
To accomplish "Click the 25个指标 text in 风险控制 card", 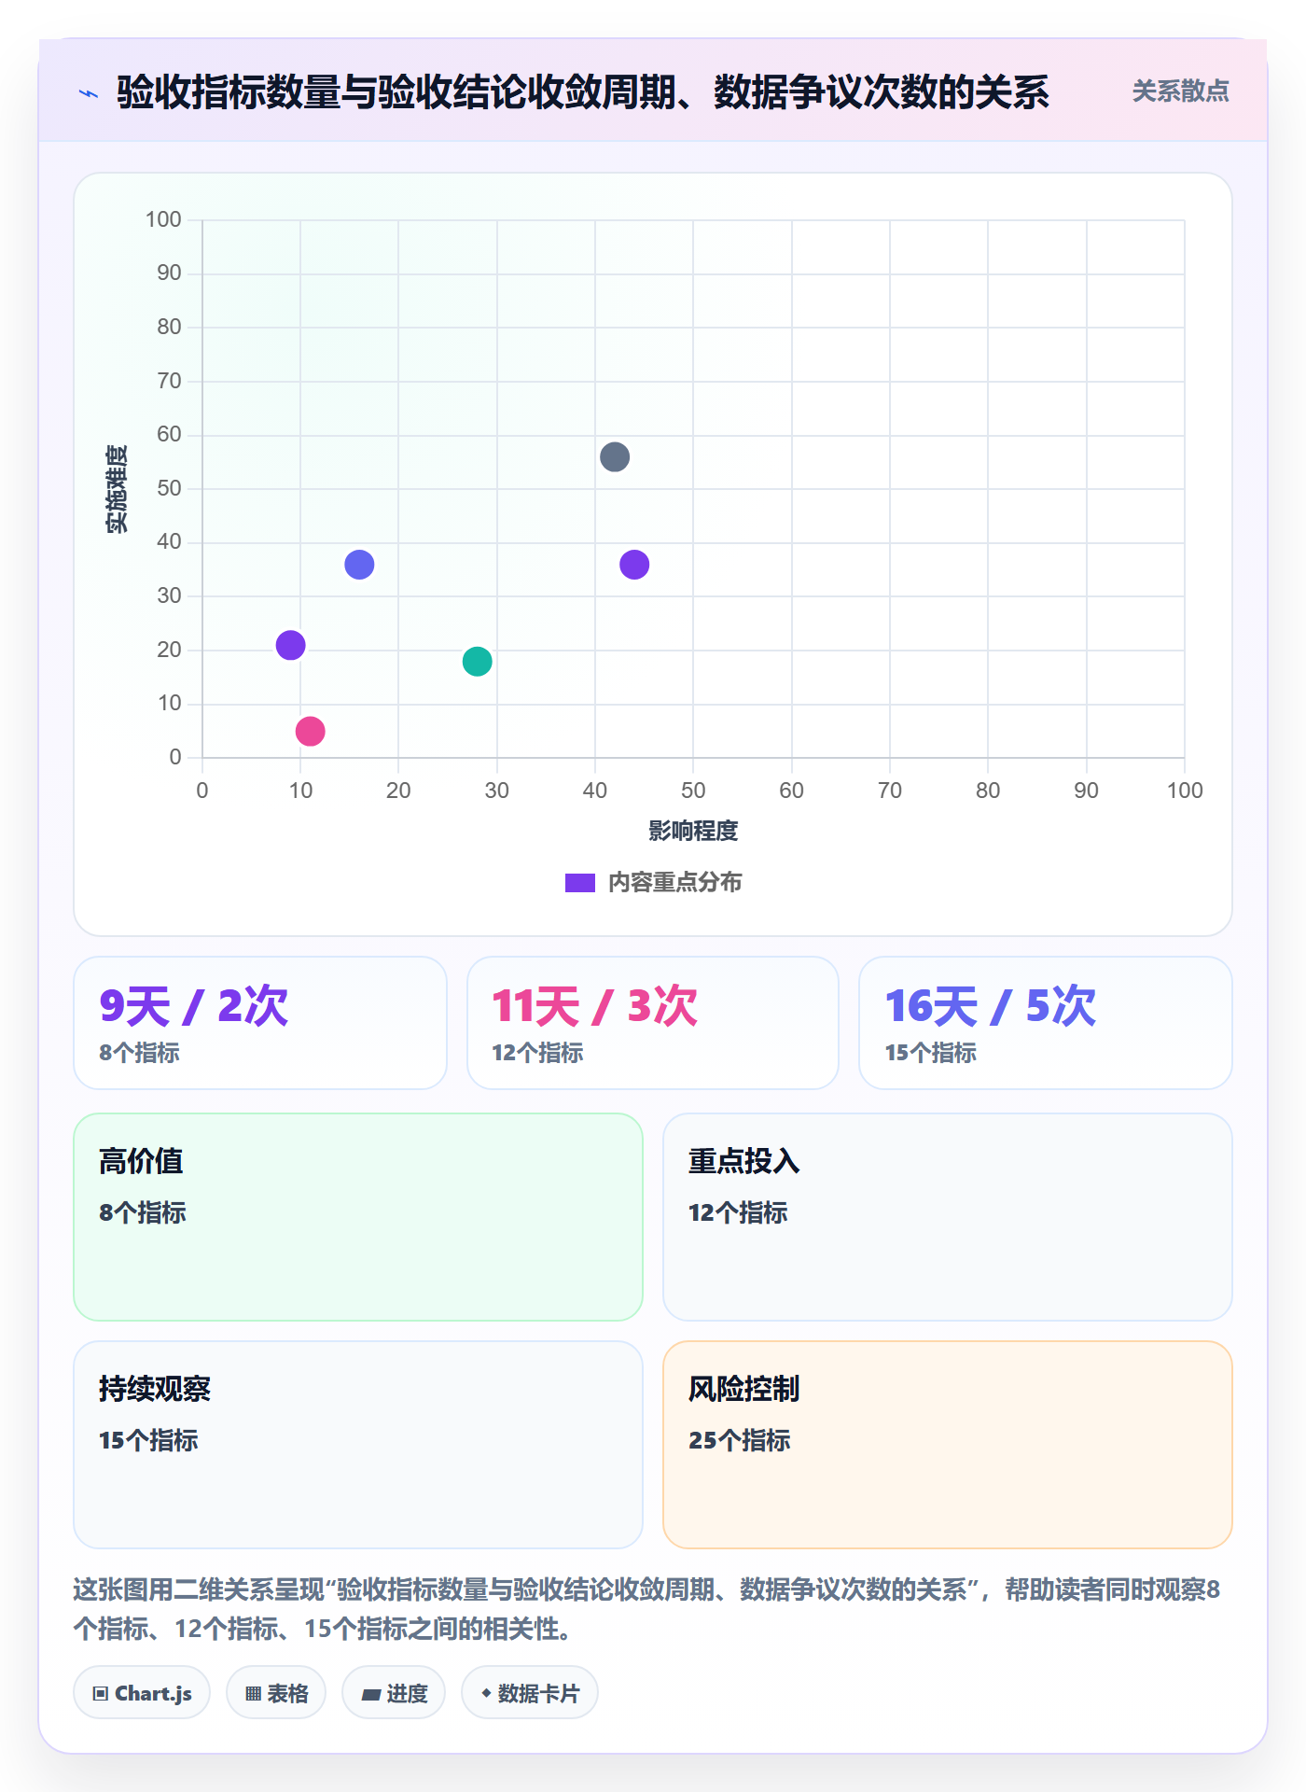I will pyautogui.click(x=740, y=1440).
